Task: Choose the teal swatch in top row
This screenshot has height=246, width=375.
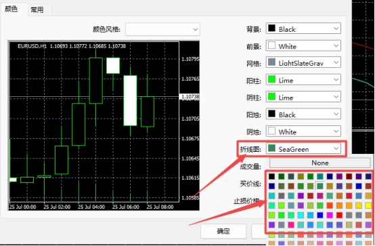Action: (320, 176)
